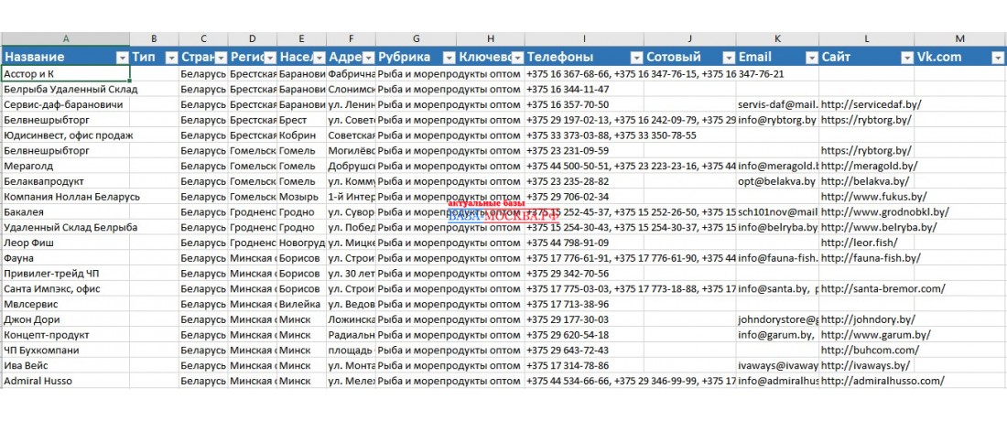This screenshot has width=1007, height=421.
Task: Select cell 'Фауна'
Action: click(x=66, y=258)
